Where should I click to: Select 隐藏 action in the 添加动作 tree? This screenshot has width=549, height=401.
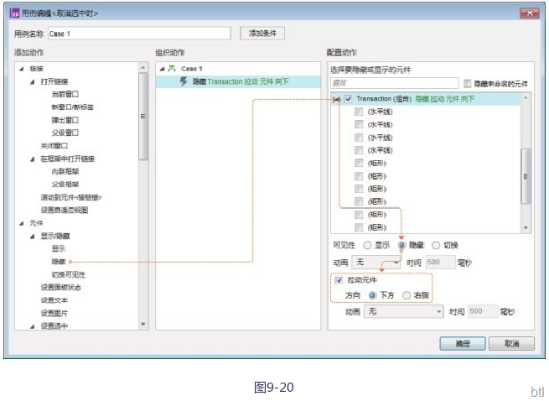pyautogui.click(x=59, y=262)
